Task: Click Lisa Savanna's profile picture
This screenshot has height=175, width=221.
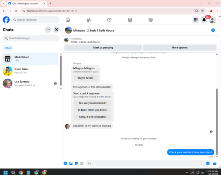Action: point(8,84)
